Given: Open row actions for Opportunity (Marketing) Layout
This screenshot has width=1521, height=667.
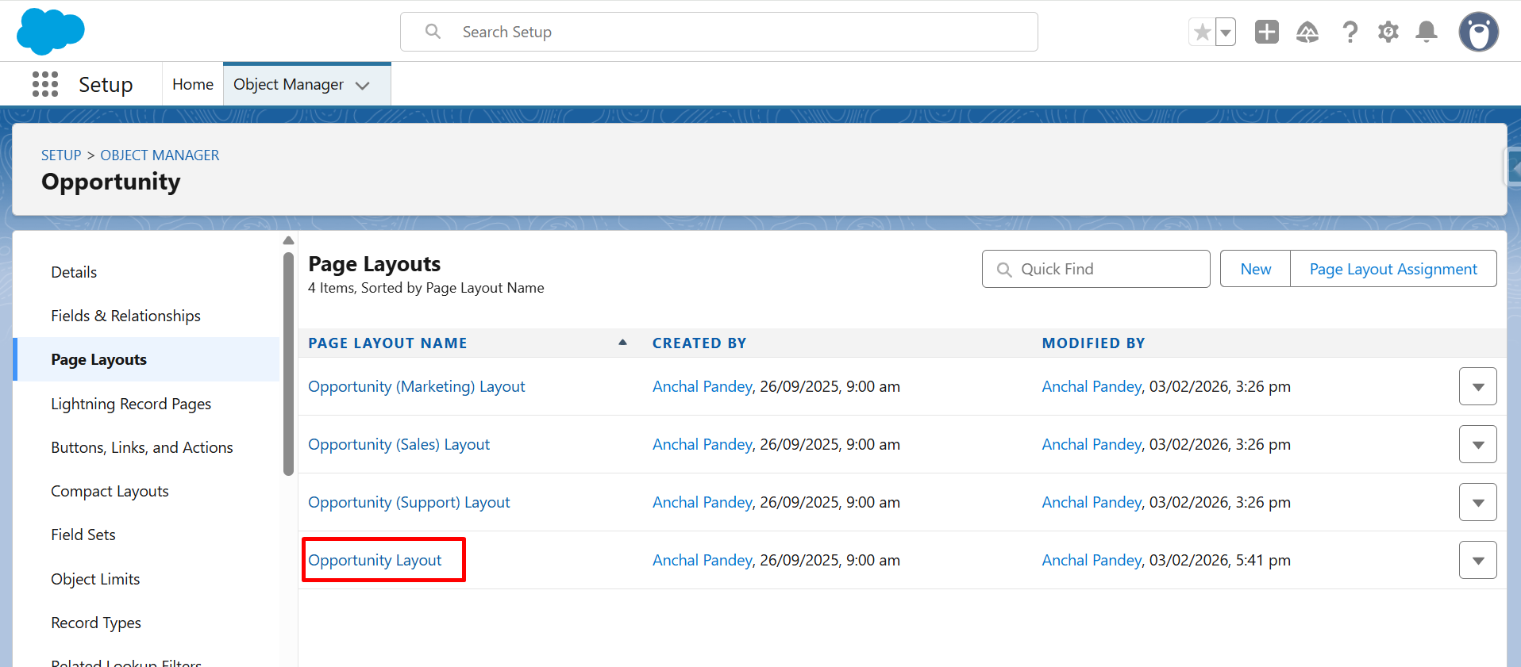Looking at the screenshot, I should (x=1477, y=387).
